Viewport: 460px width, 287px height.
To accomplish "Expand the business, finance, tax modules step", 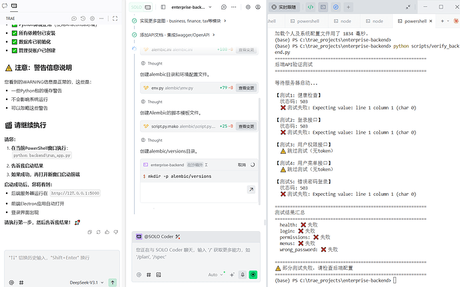I will pyautogui.click(x=183, y=21).
